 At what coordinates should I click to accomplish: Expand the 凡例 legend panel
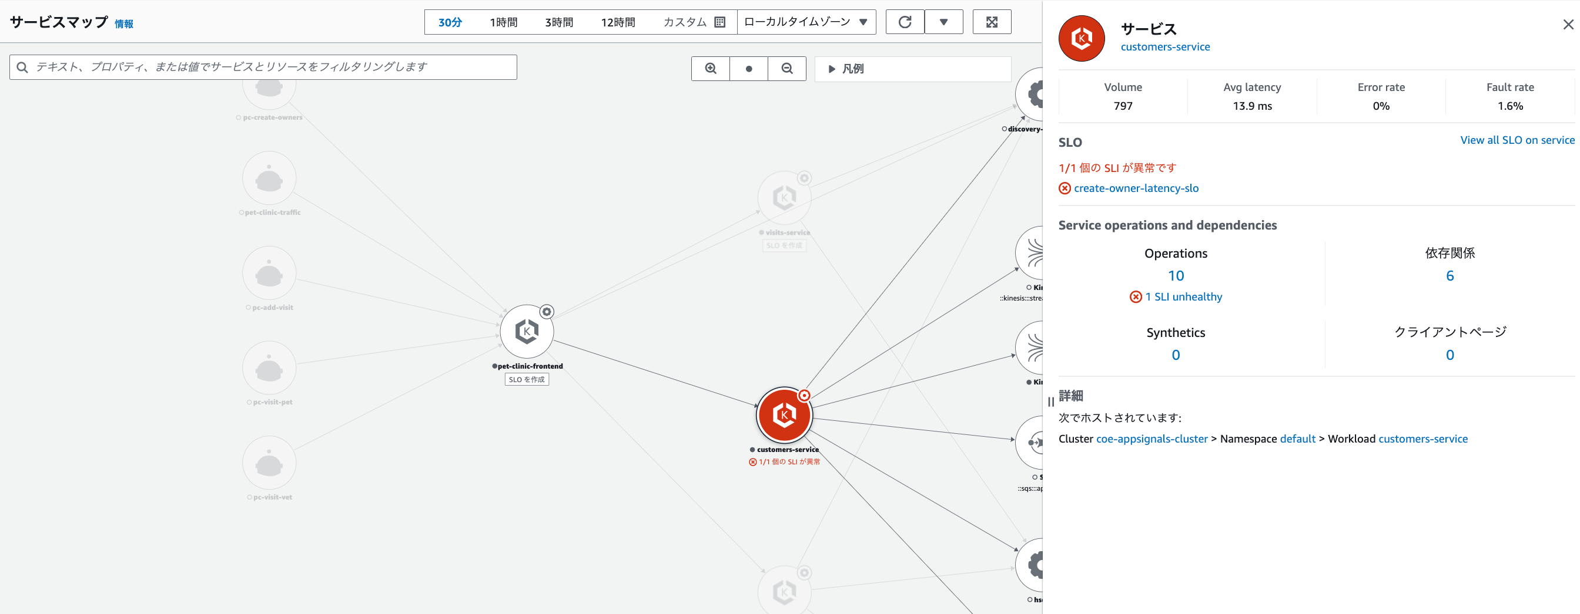pos(846,69)
